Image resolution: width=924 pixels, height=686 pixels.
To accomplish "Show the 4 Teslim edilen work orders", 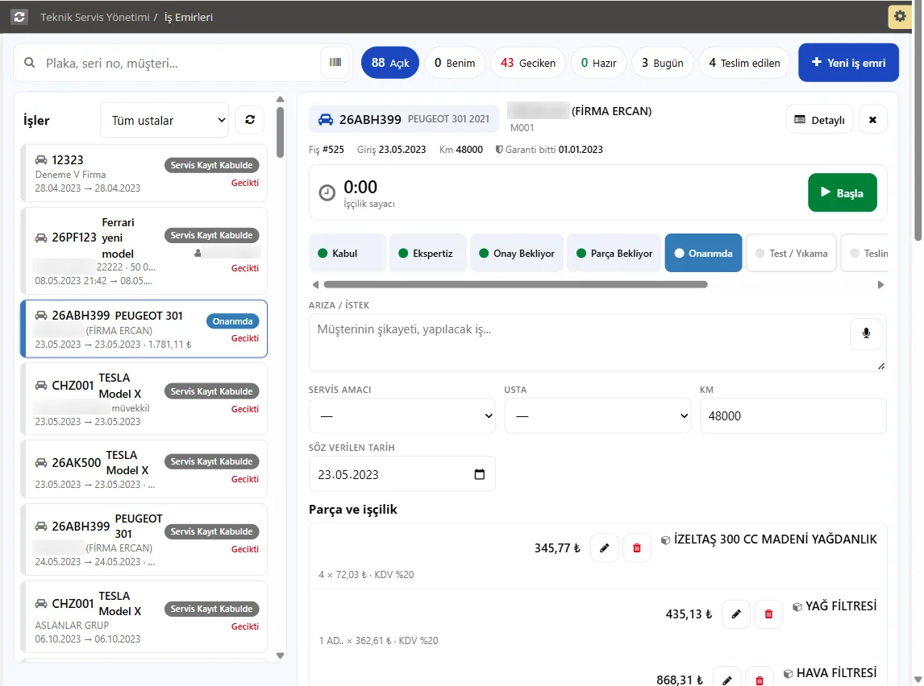I will tap(744, 62).
